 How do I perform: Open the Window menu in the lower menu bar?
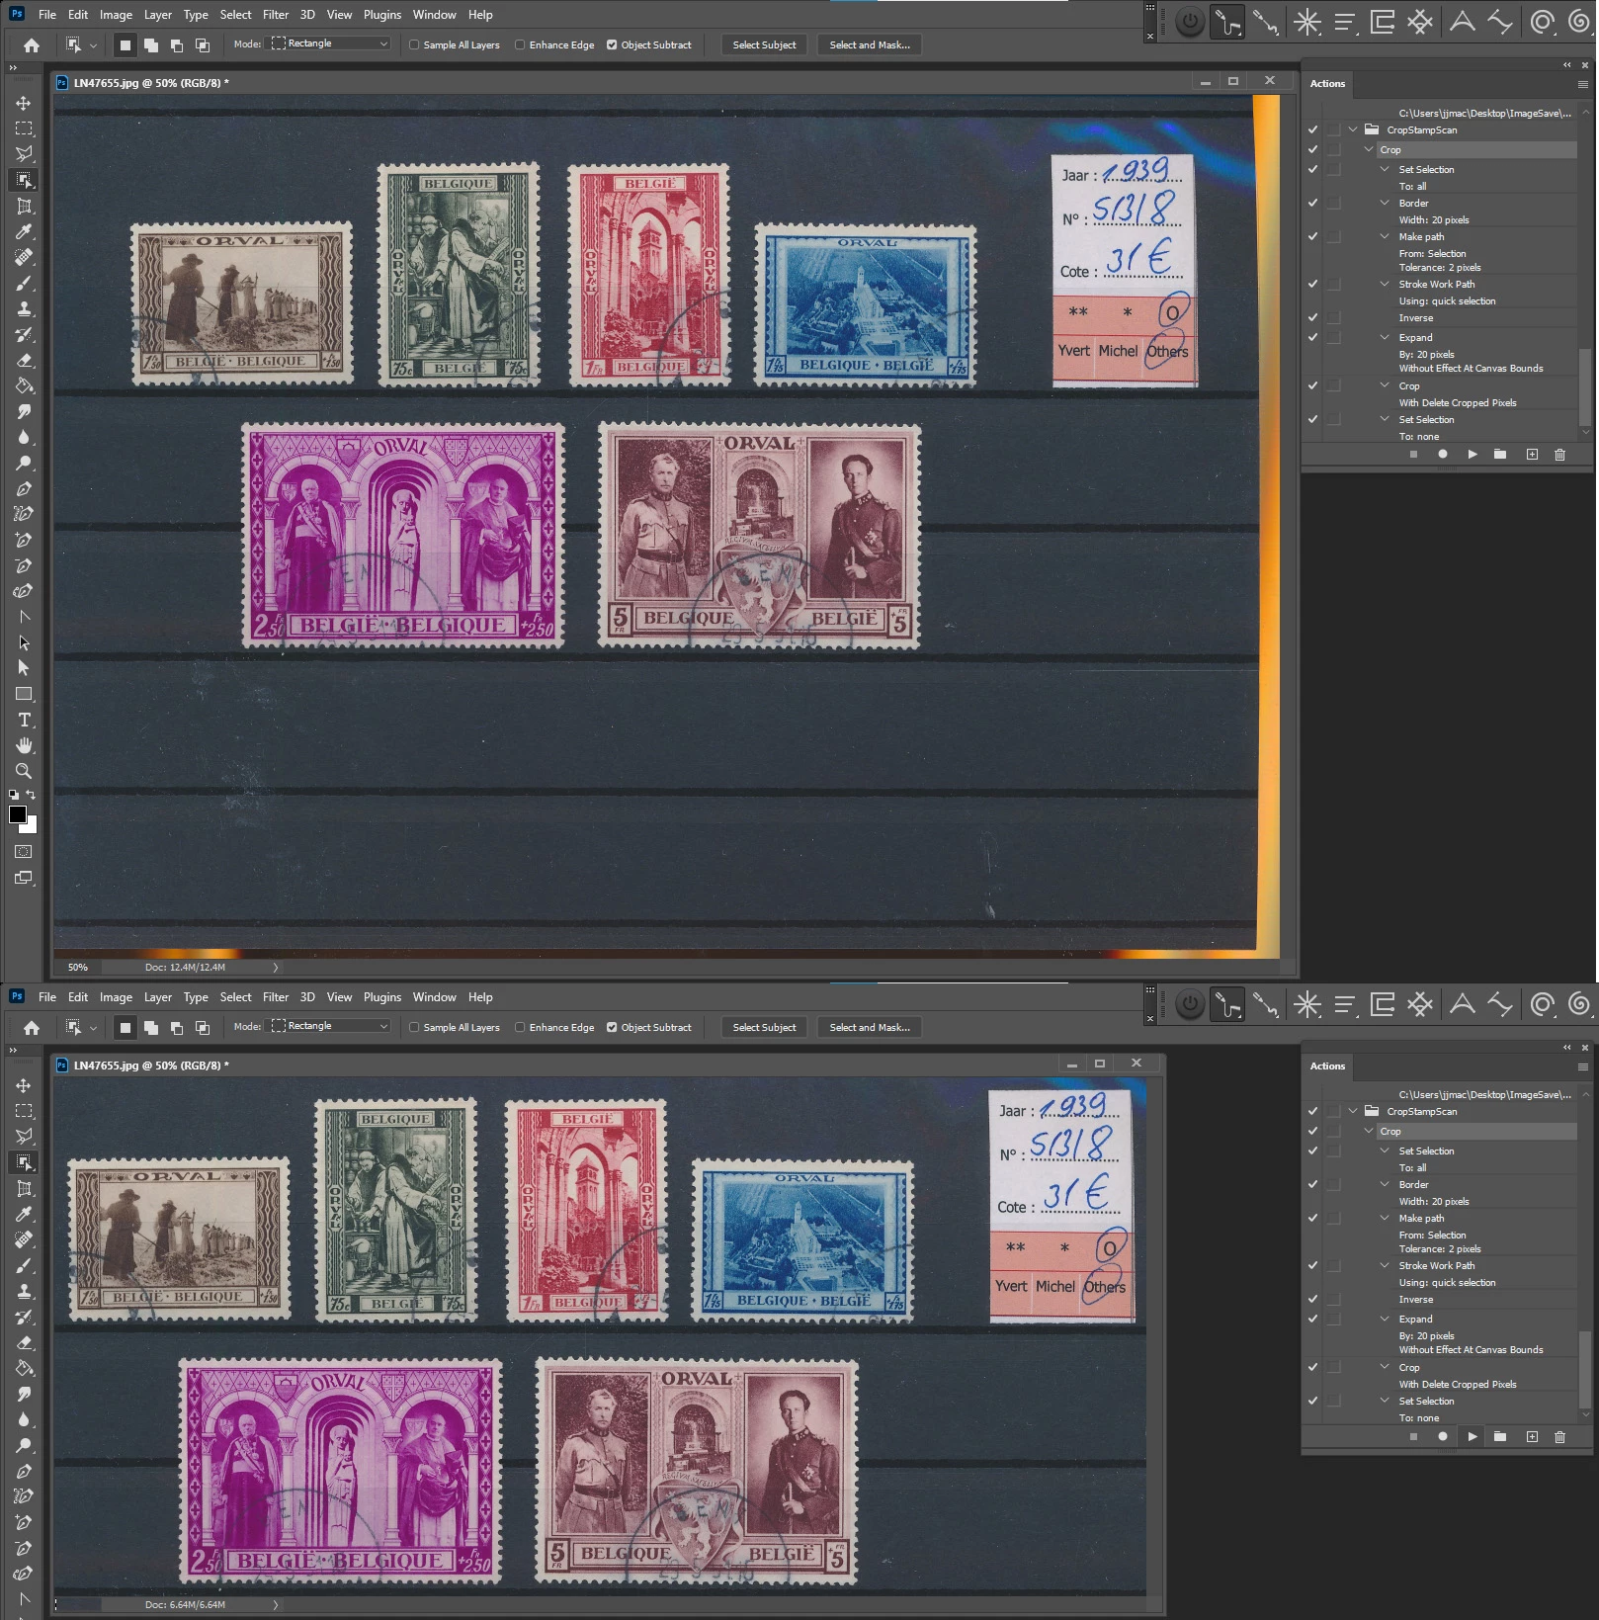pyautogui.click(x=435, y=997)
